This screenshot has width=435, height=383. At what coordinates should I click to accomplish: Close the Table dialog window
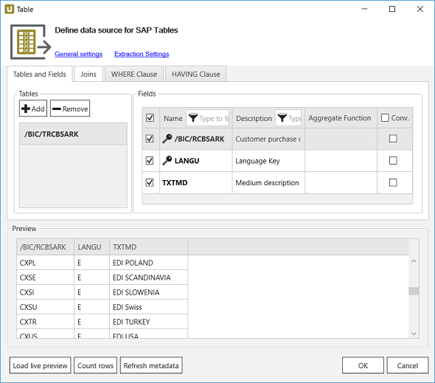[x=420, y=9]
